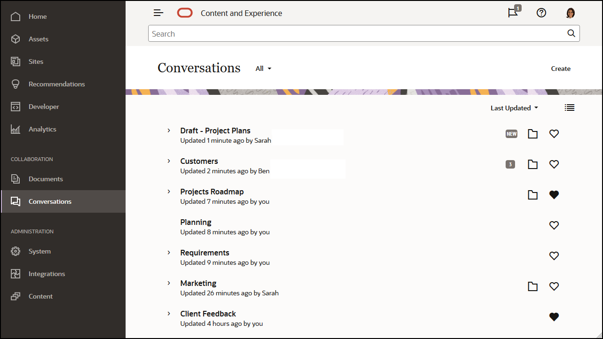Open folder icon for Marketing conversation

[x=532, y=286]
